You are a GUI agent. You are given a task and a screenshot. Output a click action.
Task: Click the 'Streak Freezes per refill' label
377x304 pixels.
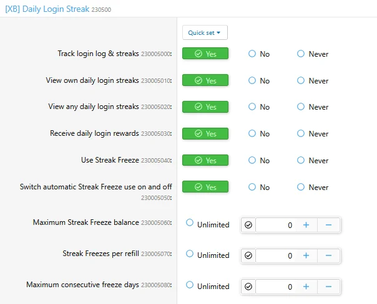pos(100,254)
